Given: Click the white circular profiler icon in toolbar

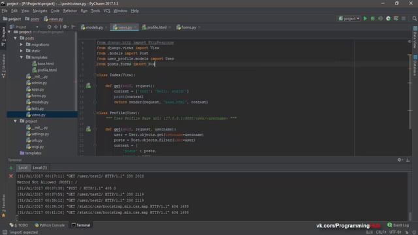Looking at the screenshot, I should pos(388,19).
